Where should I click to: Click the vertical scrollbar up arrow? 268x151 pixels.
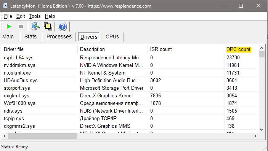point(262,48)
